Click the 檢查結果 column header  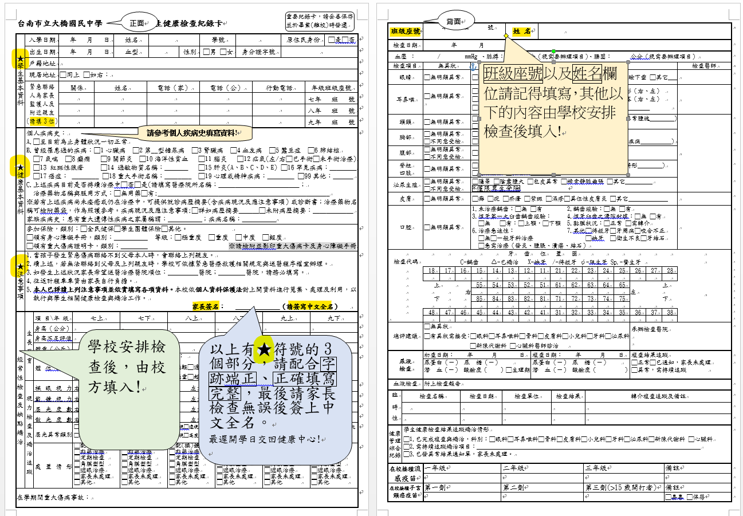[x=568, y=396]
